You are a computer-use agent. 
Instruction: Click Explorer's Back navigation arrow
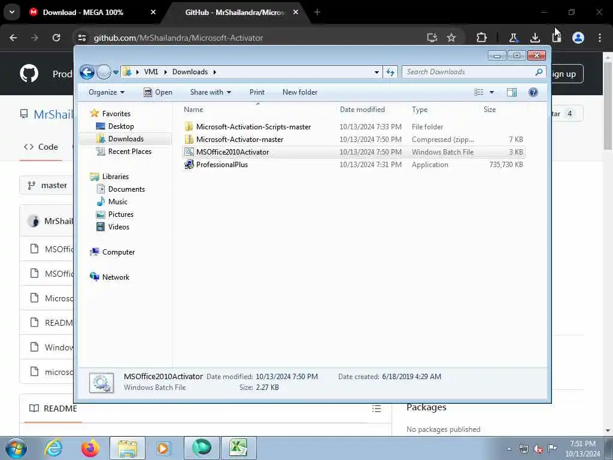pos(87,72)
